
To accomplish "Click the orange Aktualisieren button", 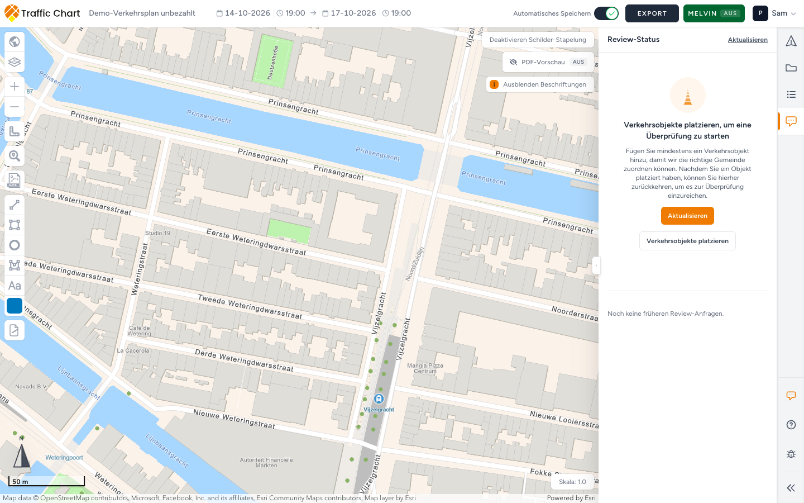I will click(x=687, y=216).
